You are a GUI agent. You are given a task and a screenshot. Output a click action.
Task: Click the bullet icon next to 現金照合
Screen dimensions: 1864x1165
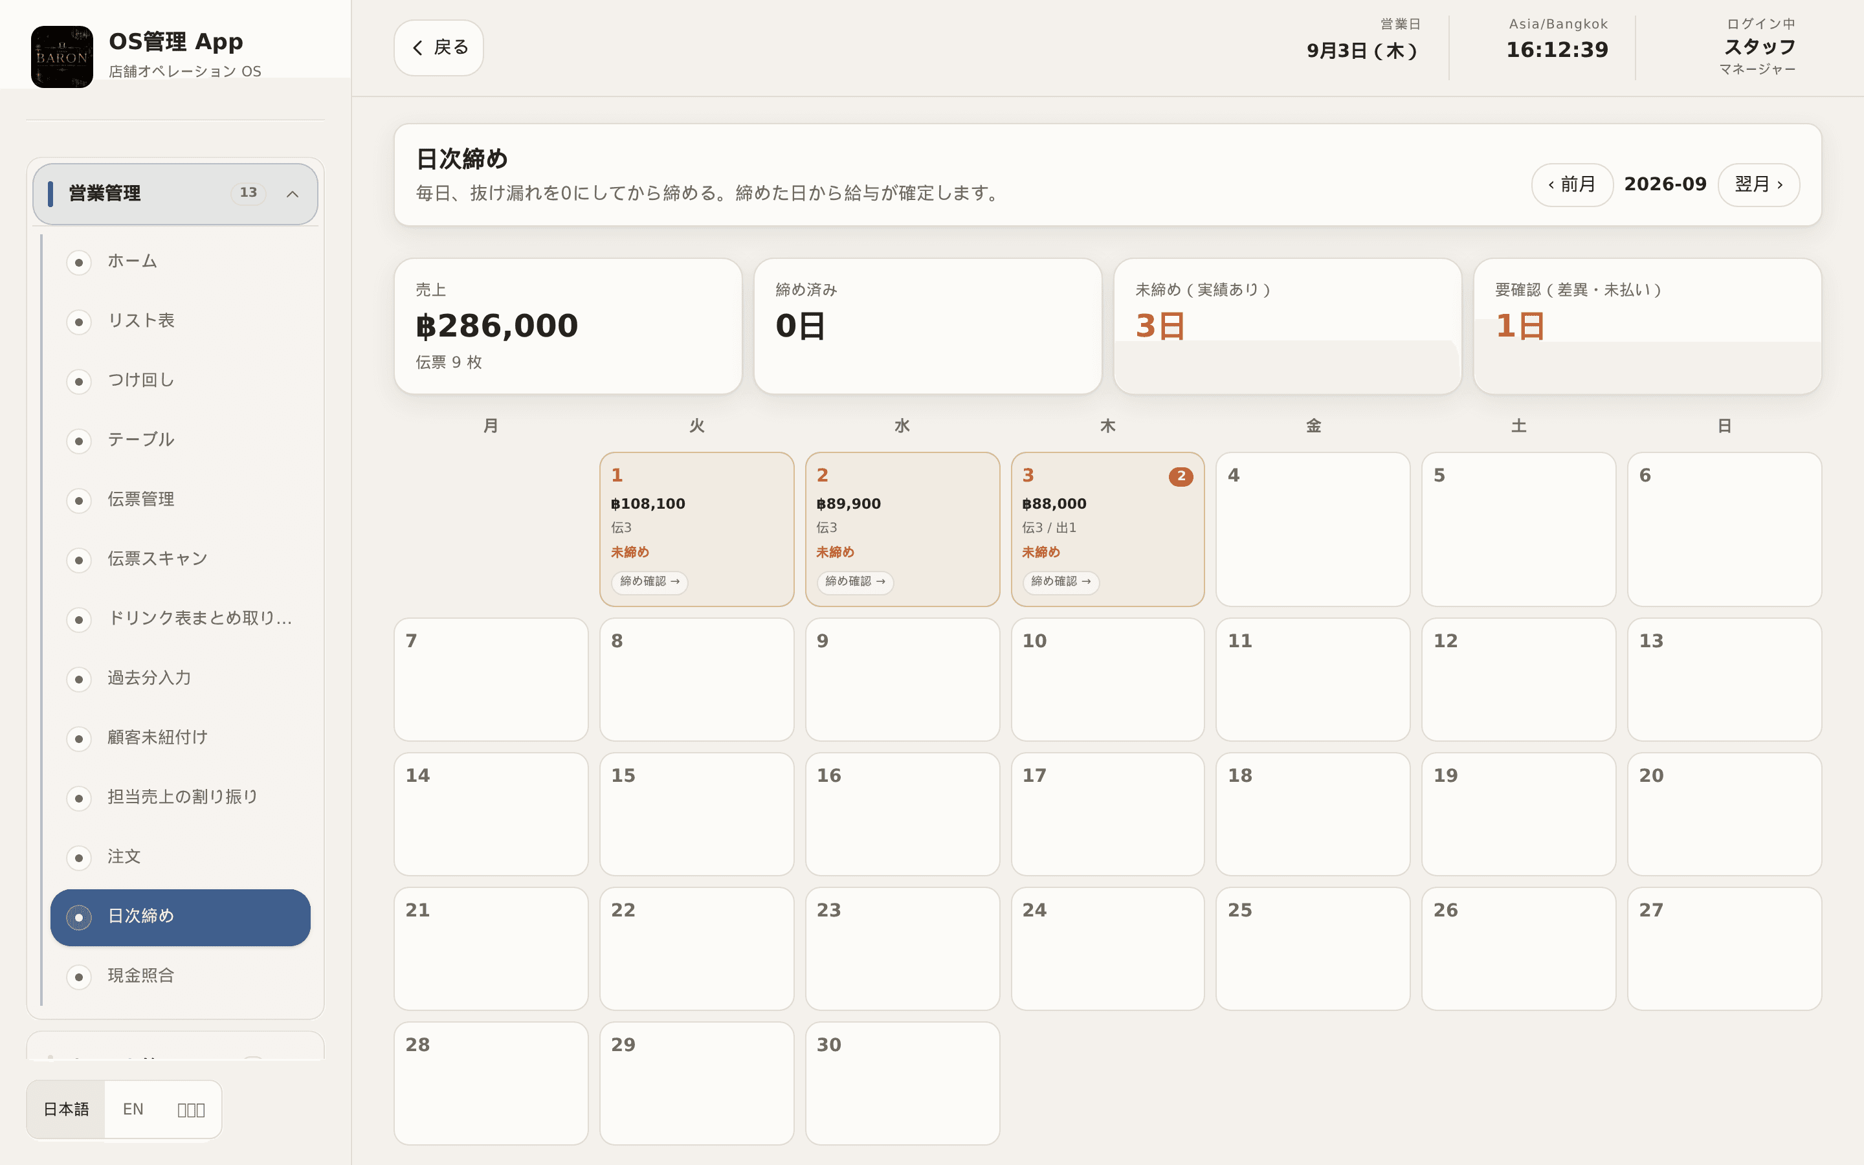click(x=78, y=977)
